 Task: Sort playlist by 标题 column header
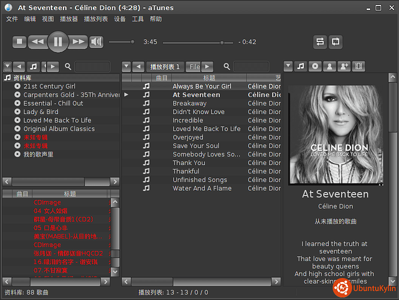[209, 78]
